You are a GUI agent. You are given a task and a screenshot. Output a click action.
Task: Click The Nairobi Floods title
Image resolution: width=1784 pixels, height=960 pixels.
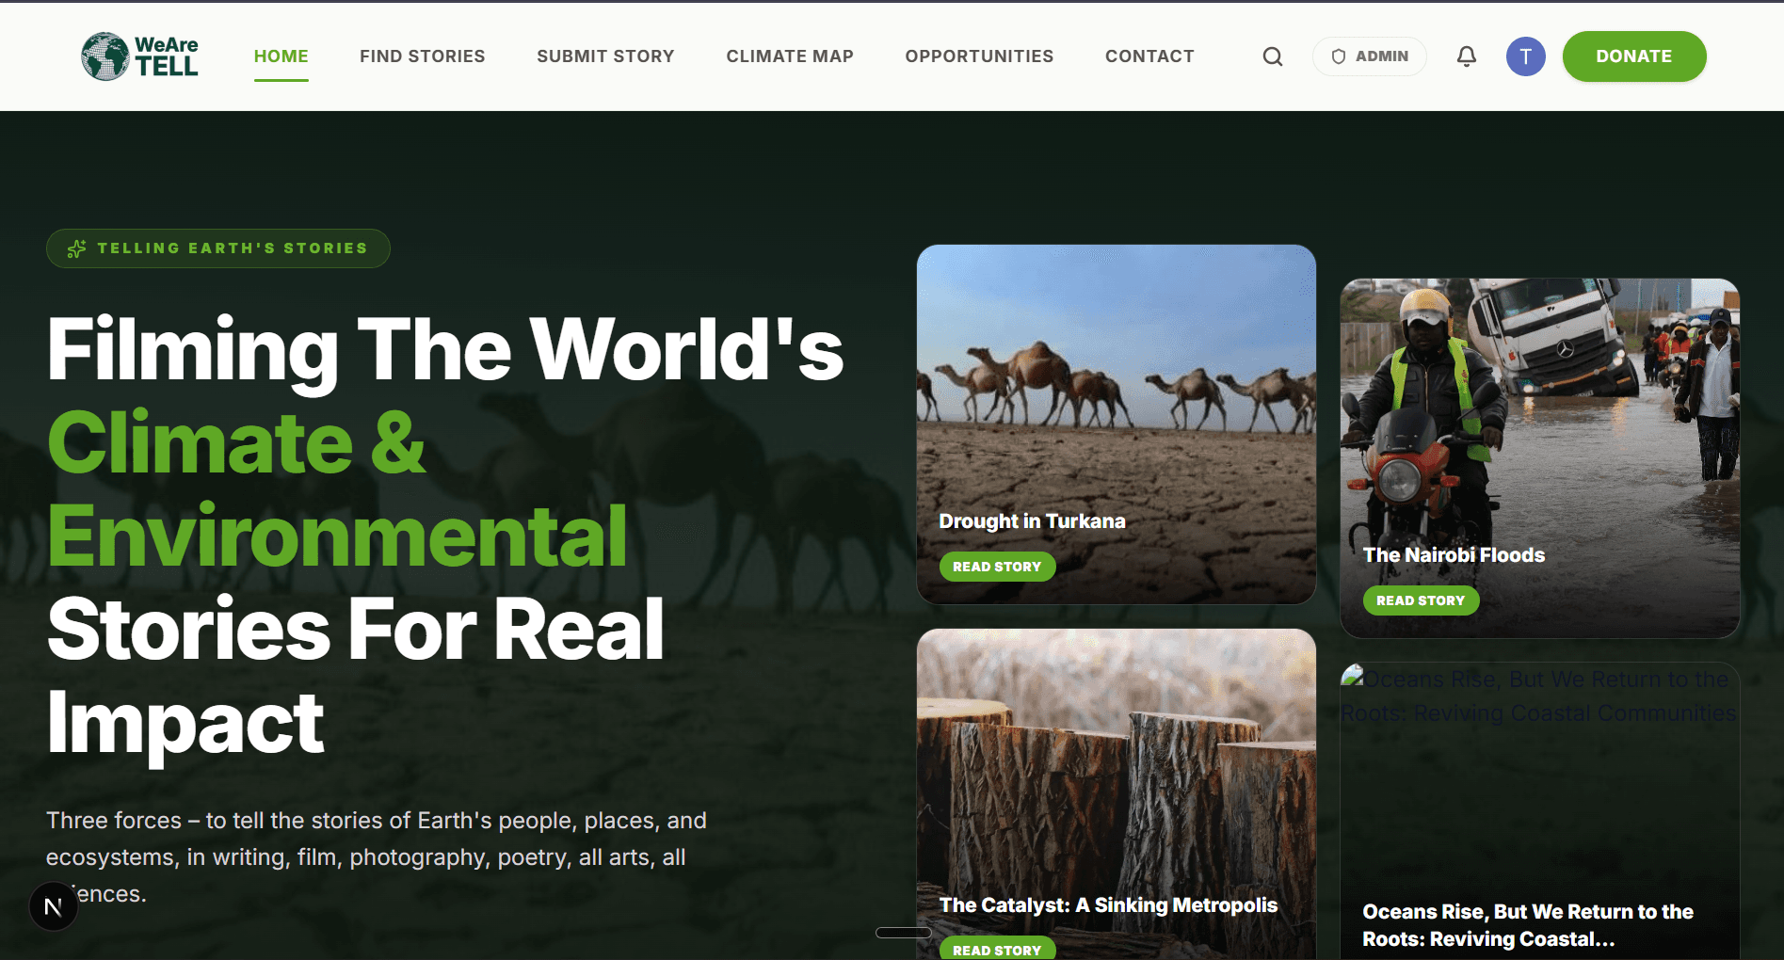point(1454,555)
